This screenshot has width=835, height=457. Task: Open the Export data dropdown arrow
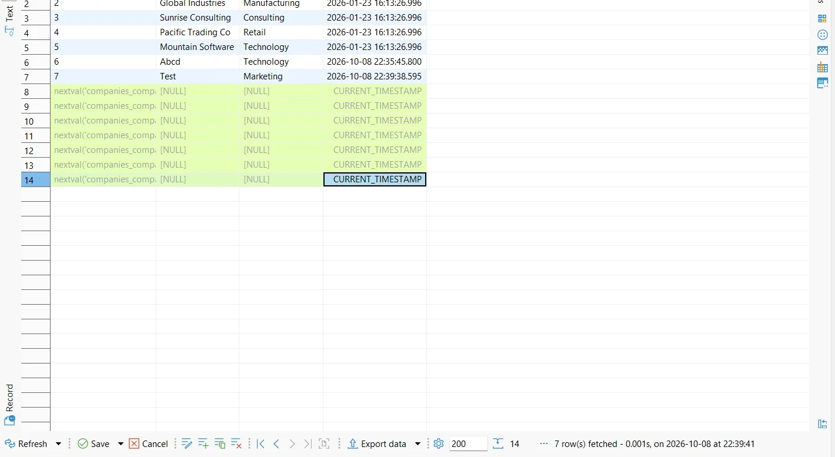[418, 444]
